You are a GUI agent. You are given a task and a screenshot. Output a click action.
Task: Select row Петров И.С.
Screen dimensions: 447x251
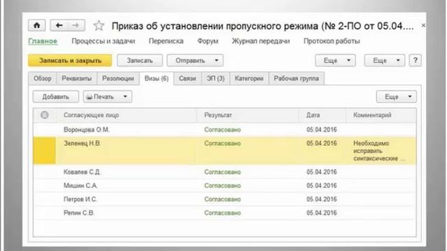(x=225, y=199)
